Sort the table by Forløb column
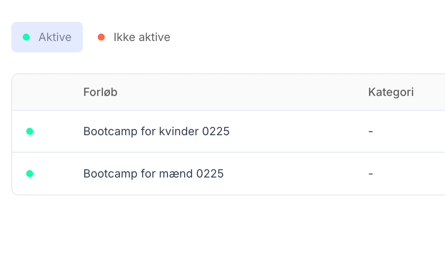445x280 pixels. pos(100,92)
